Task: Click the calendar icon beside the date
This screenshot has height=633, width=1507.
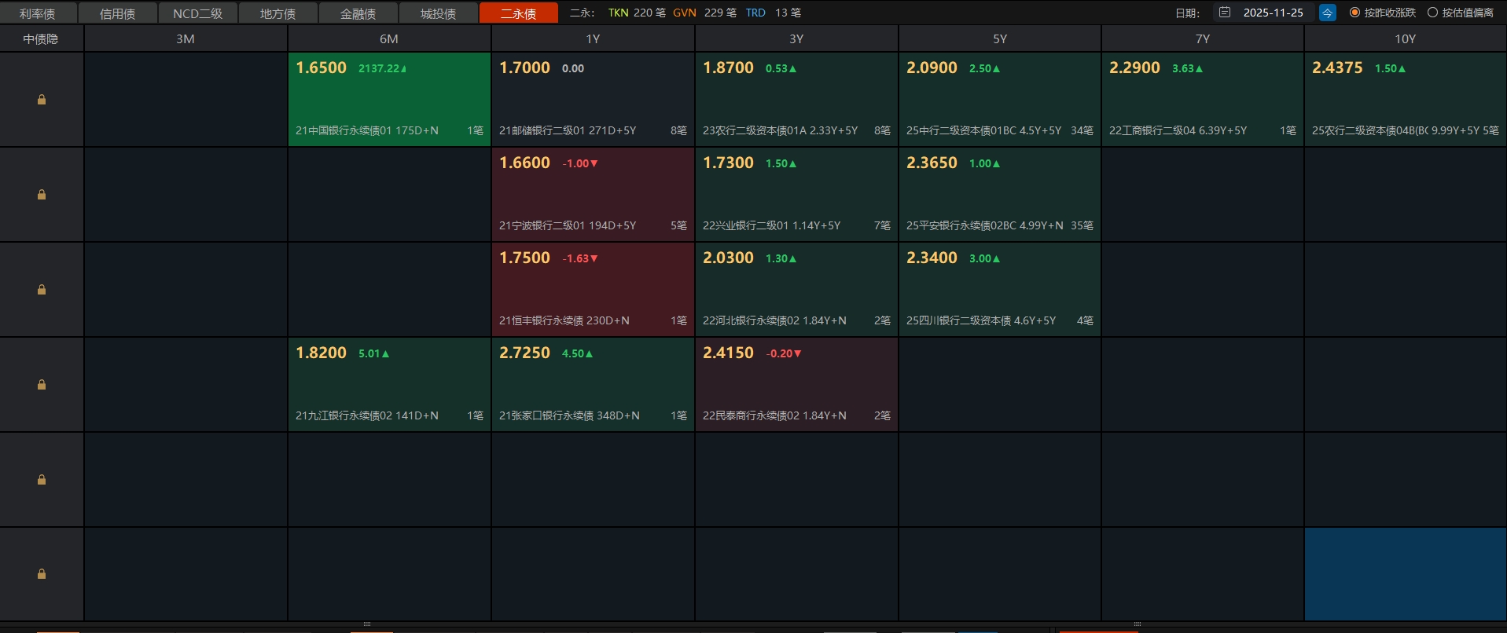Action: pyautogui.click(x=1225, y=13)
